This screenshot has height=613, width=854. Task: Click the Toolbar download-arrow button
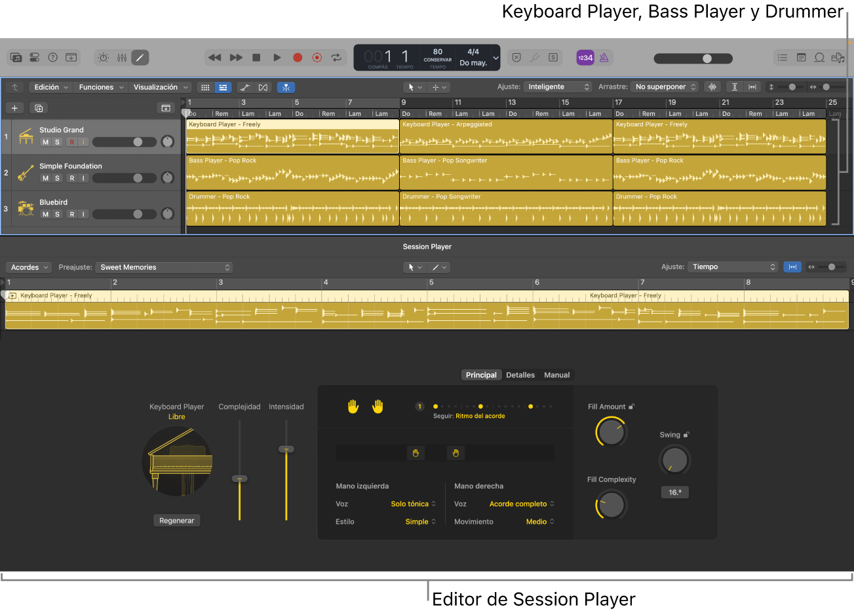[x=71, y=58]
